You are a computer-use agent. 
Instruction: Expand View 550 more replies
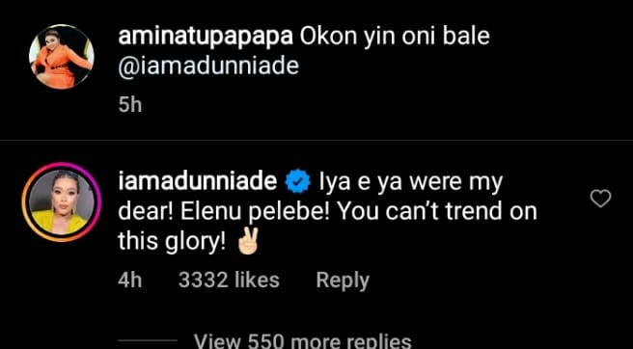[x=302, y=341]
